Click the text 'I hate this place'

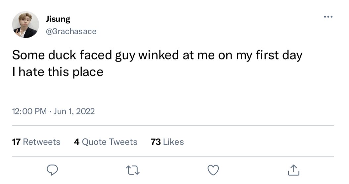tap(58, 72)
